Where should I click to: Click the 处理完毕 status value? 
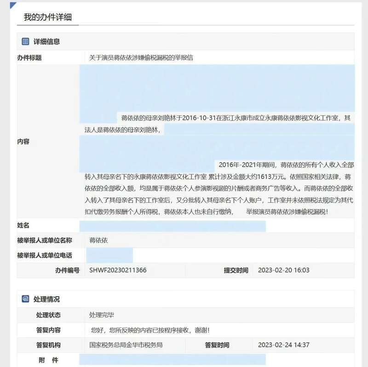point(101,315)
